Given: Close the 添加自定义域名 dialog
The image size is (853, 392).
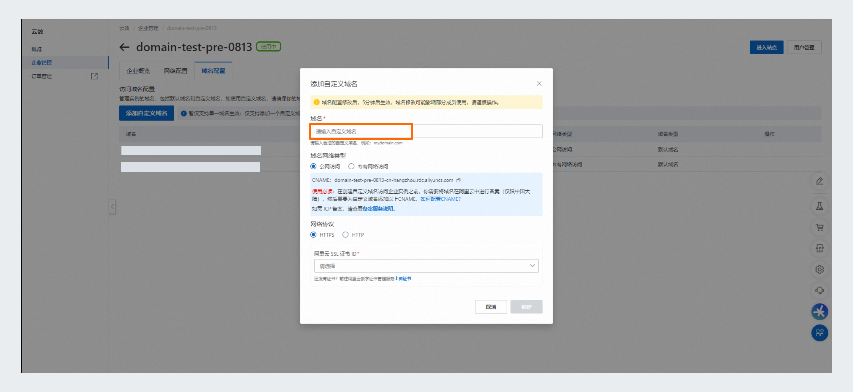Looking at the screenshot, I should click(x=539, y=84).
